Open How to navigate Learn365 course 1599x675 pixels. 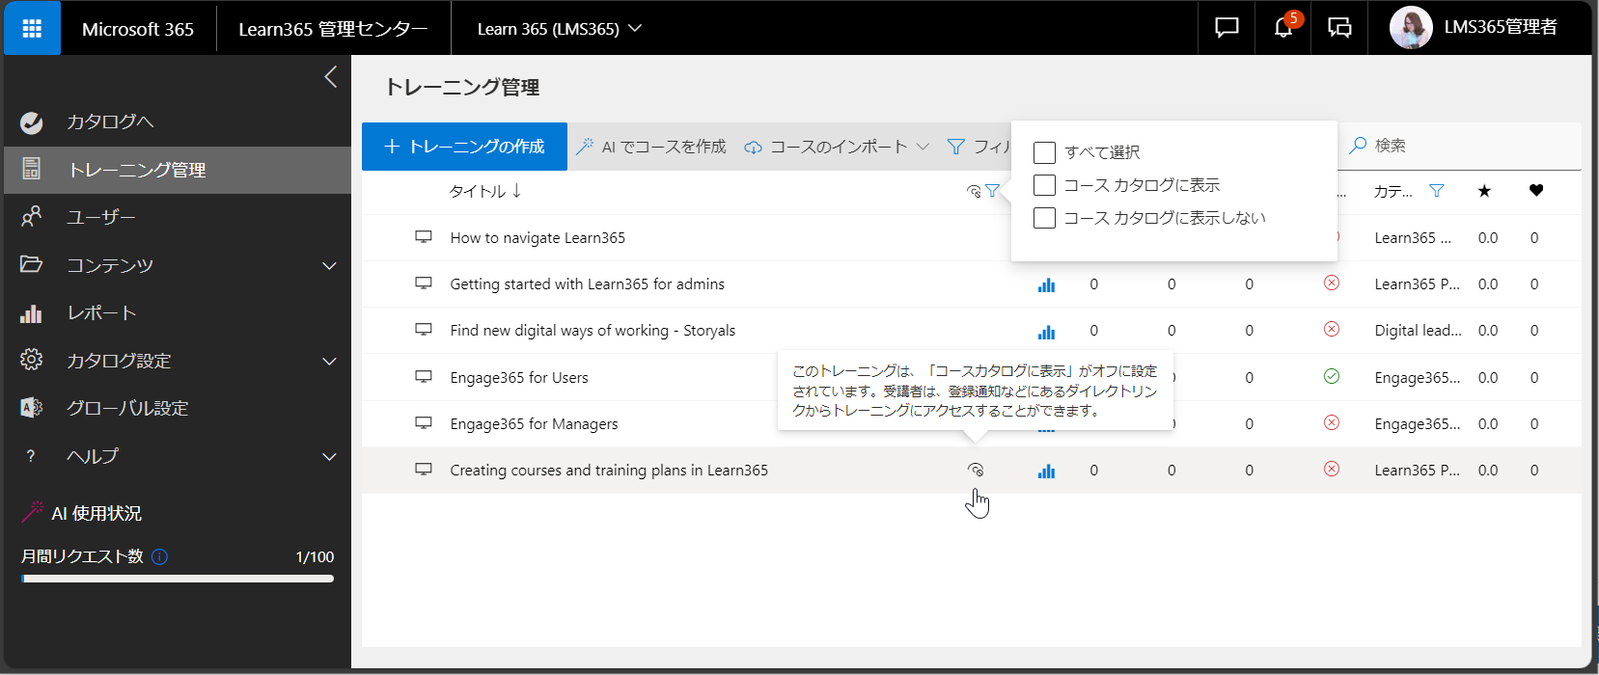click(538, 238)
